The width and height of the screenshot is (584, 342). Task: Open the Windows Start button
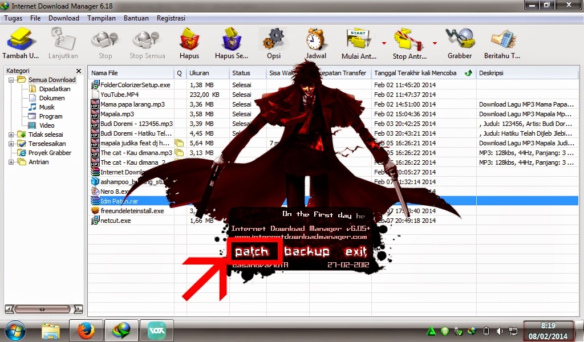[15, 331]
